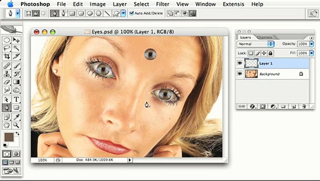Image resolution: width=320 pixels, height=181 pixels.
Task: Open the Layers palette flyout menu
Action: pos(312,38)
